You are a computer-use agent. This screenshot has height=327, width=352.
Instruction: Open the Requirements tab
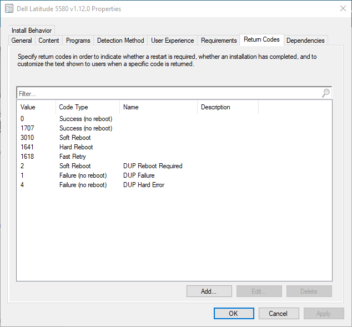pyautogui.click(x=219, y=41)
